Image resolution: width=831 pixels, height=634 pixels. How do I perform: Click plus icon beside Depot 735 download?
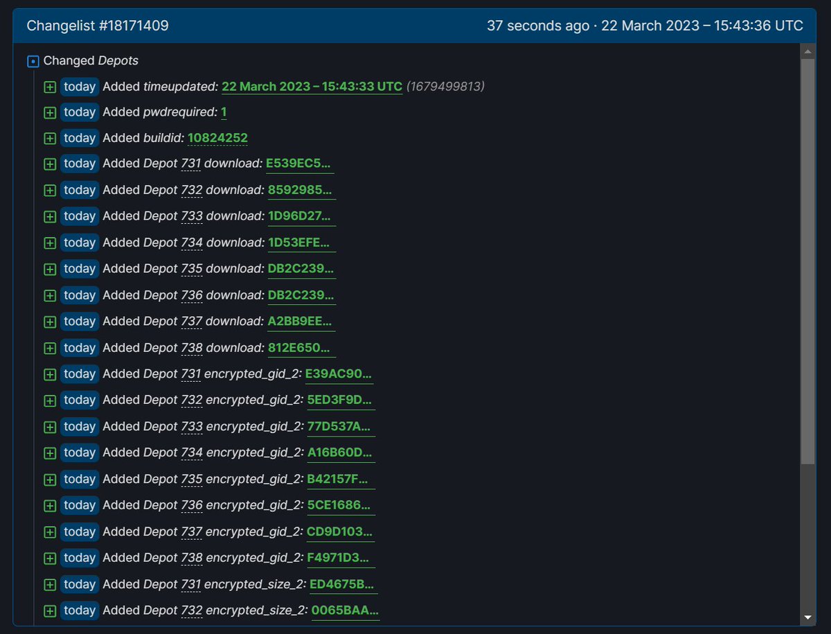coord(50,270)
